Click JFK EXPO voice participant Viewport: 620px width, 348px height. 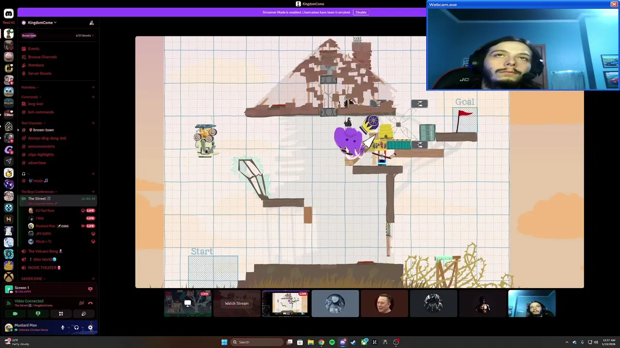43,234
